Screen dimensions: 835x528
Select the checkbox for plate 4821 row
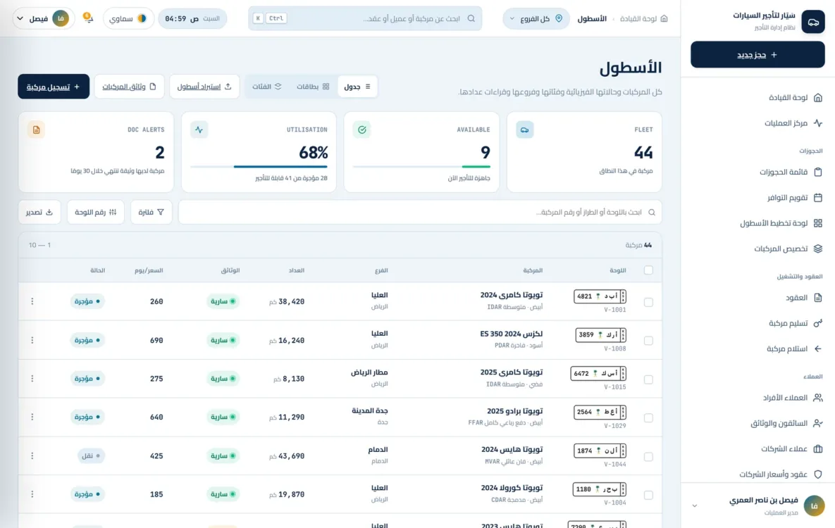[x=648, y=302]
